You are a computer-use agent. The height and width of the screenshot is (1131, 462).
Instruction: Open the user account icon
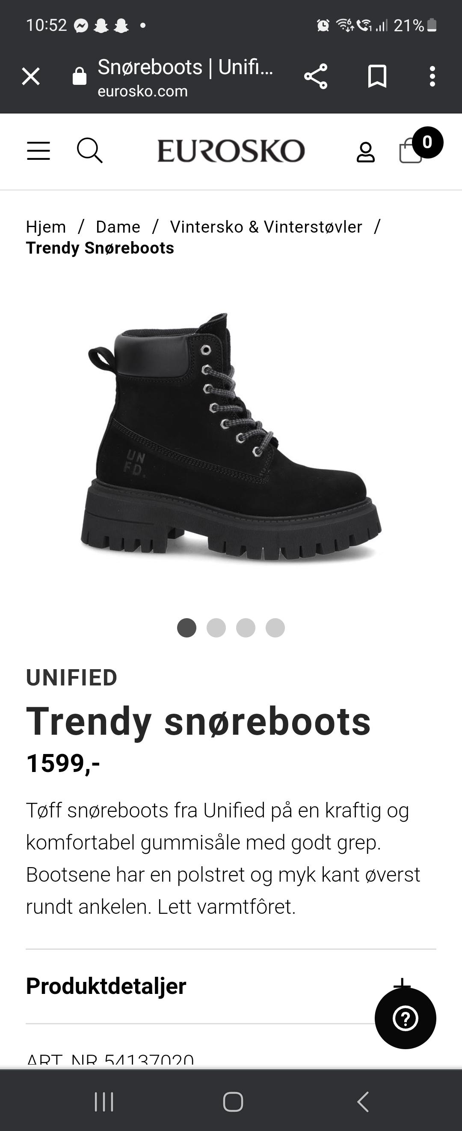pos(366,153)
